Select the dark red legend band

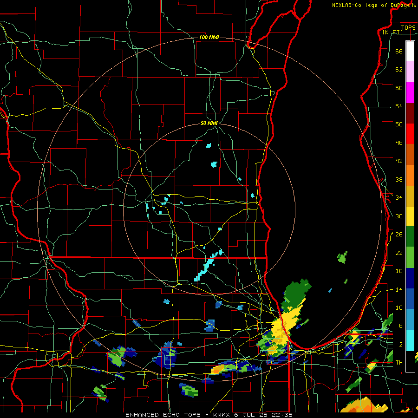point(410,113)
